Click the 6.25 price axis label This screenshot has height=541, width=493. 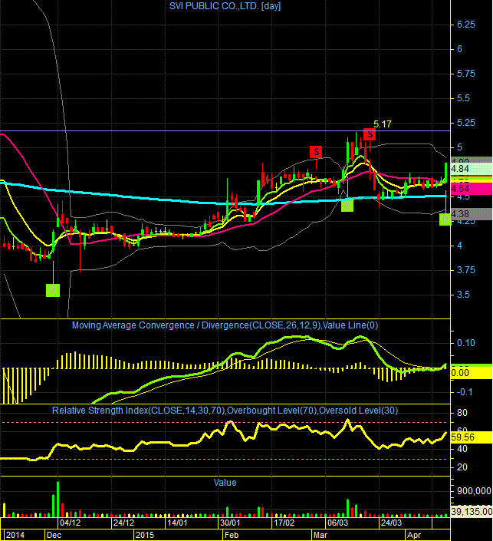465,25
